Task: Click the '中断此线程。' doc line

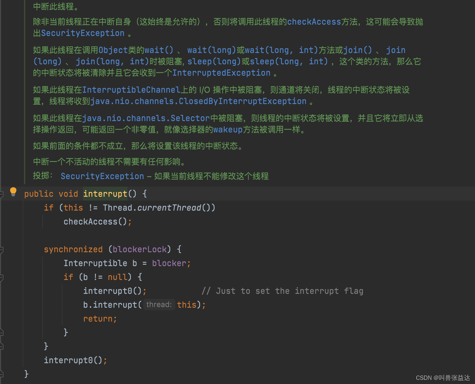Action: click(x=56, y=6)
